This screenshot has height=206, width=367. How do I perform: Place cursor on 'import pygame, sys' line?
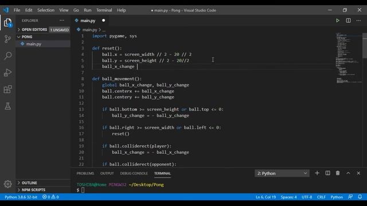(x=115, y=36)
